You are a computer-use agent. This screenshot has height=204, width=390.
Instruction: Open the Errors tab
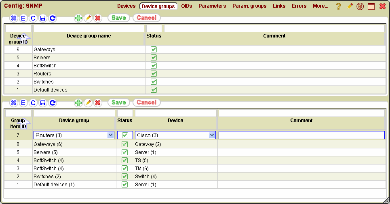coord(299,6)
